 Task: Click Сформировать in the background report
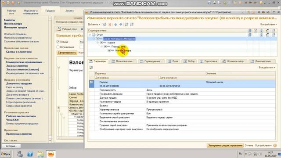pyautogui.click(x=67, y=53)
